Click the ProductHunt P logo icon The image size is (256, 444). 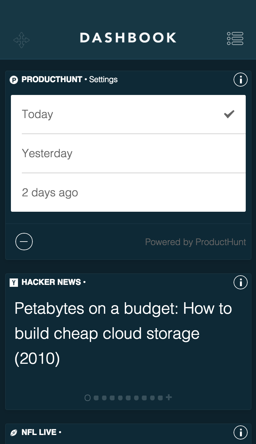[14, 80]
